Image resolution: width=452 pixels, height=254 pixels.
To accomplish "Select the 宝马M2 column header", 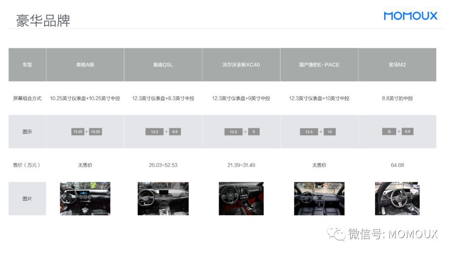I will click(397, 65).
